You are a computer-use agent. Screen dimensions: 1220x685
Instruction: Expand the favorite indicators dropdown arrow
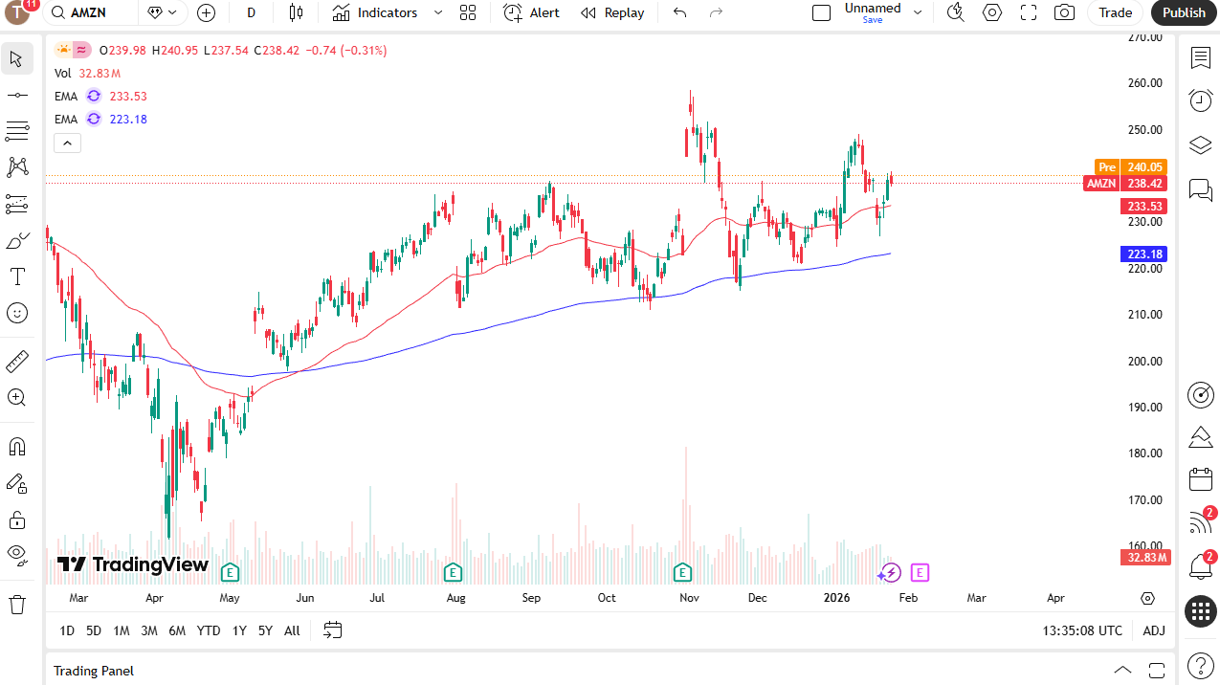pos(438,12)
